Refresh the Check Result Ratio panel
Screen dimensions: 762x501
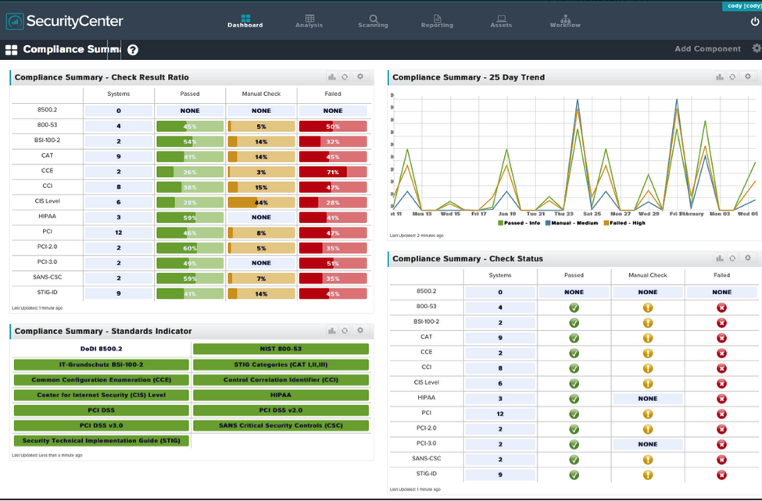click(345, 76)
